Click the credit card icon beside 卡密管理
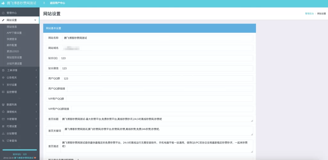The height and width of the screenshot is (160, 328). [3, 119]
